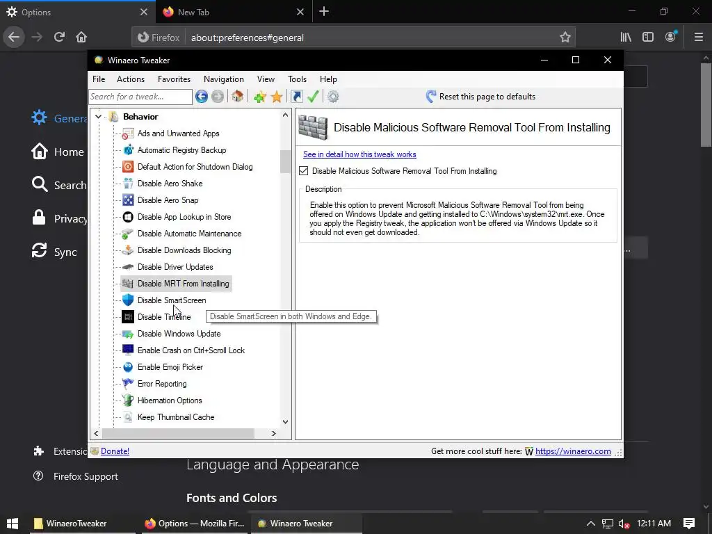Viewport: 712px width, 534px height.
Task: Open favorites with yellow star toolbar icon
Action: [x=277, y=96]
